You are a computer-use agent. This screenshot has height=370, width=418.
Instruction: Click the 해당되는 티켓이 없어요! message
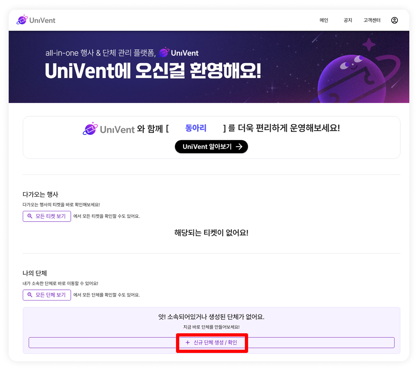coord(211,233)
